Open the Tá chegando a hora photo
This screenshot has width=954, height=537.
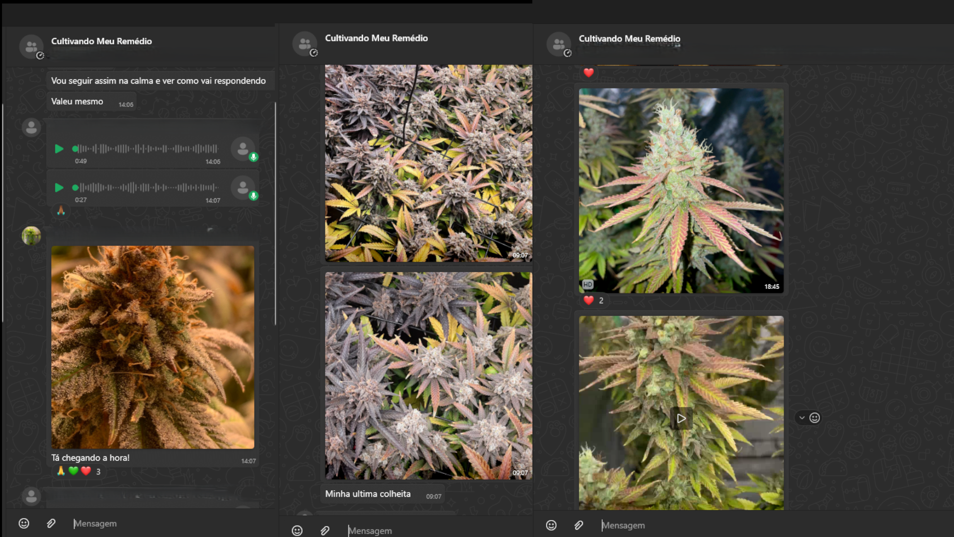click(x=153, y=347)
